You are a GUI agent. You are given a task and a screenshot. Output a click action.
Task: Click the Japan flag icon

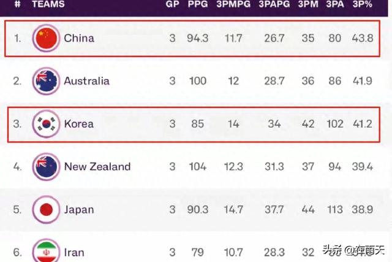pos(46,209)
